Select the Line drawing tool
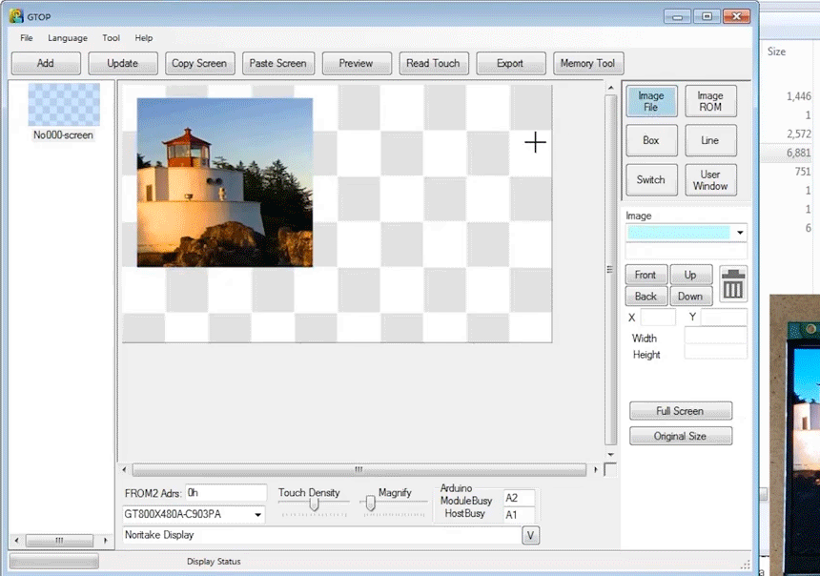 click(x=710, y=140)
